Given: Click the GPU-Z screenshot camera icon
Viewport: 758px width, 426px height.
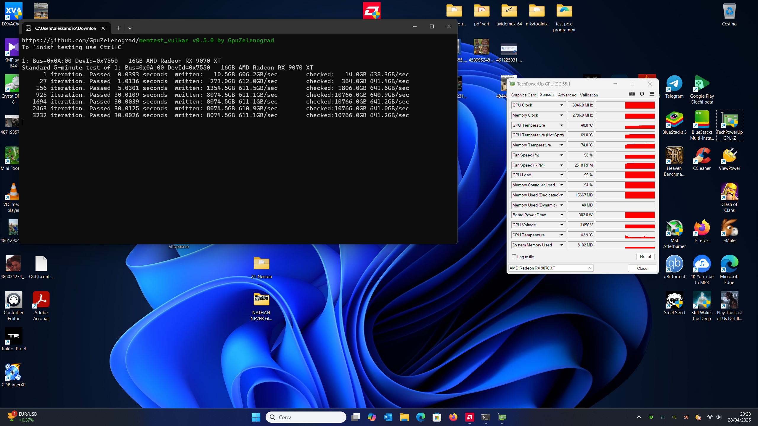Looking at the screenshot, I should [x=632, y=94].
